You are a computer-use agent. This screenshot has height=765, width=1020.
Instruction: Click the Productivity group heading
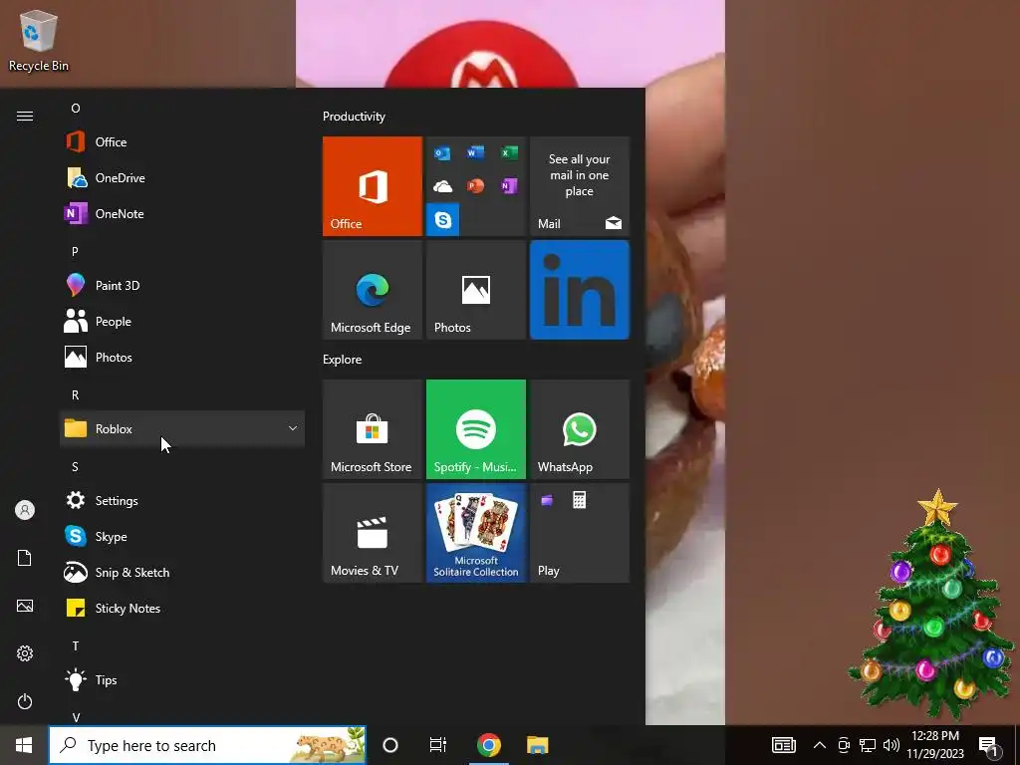pyautogui.click(x=354, y=117)
